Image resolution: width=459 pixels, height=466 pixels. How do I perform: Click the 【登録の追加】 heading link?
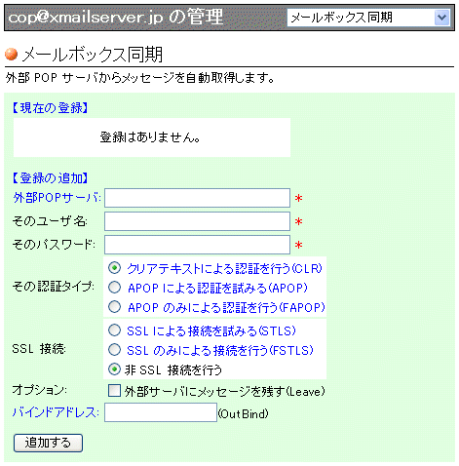point(51,178)
